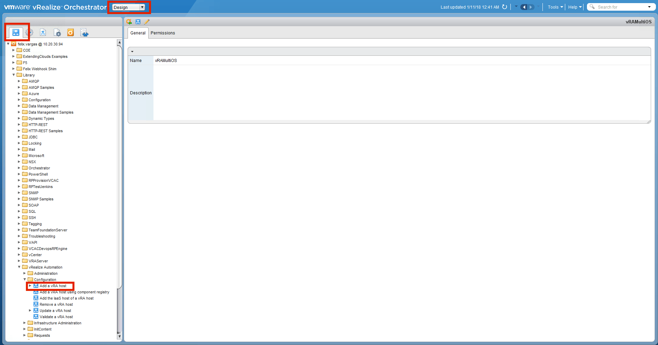The width and height of the screenshot is (658, 345).
Task: Collapse the Library folder
Action: [x=14, y=75]
